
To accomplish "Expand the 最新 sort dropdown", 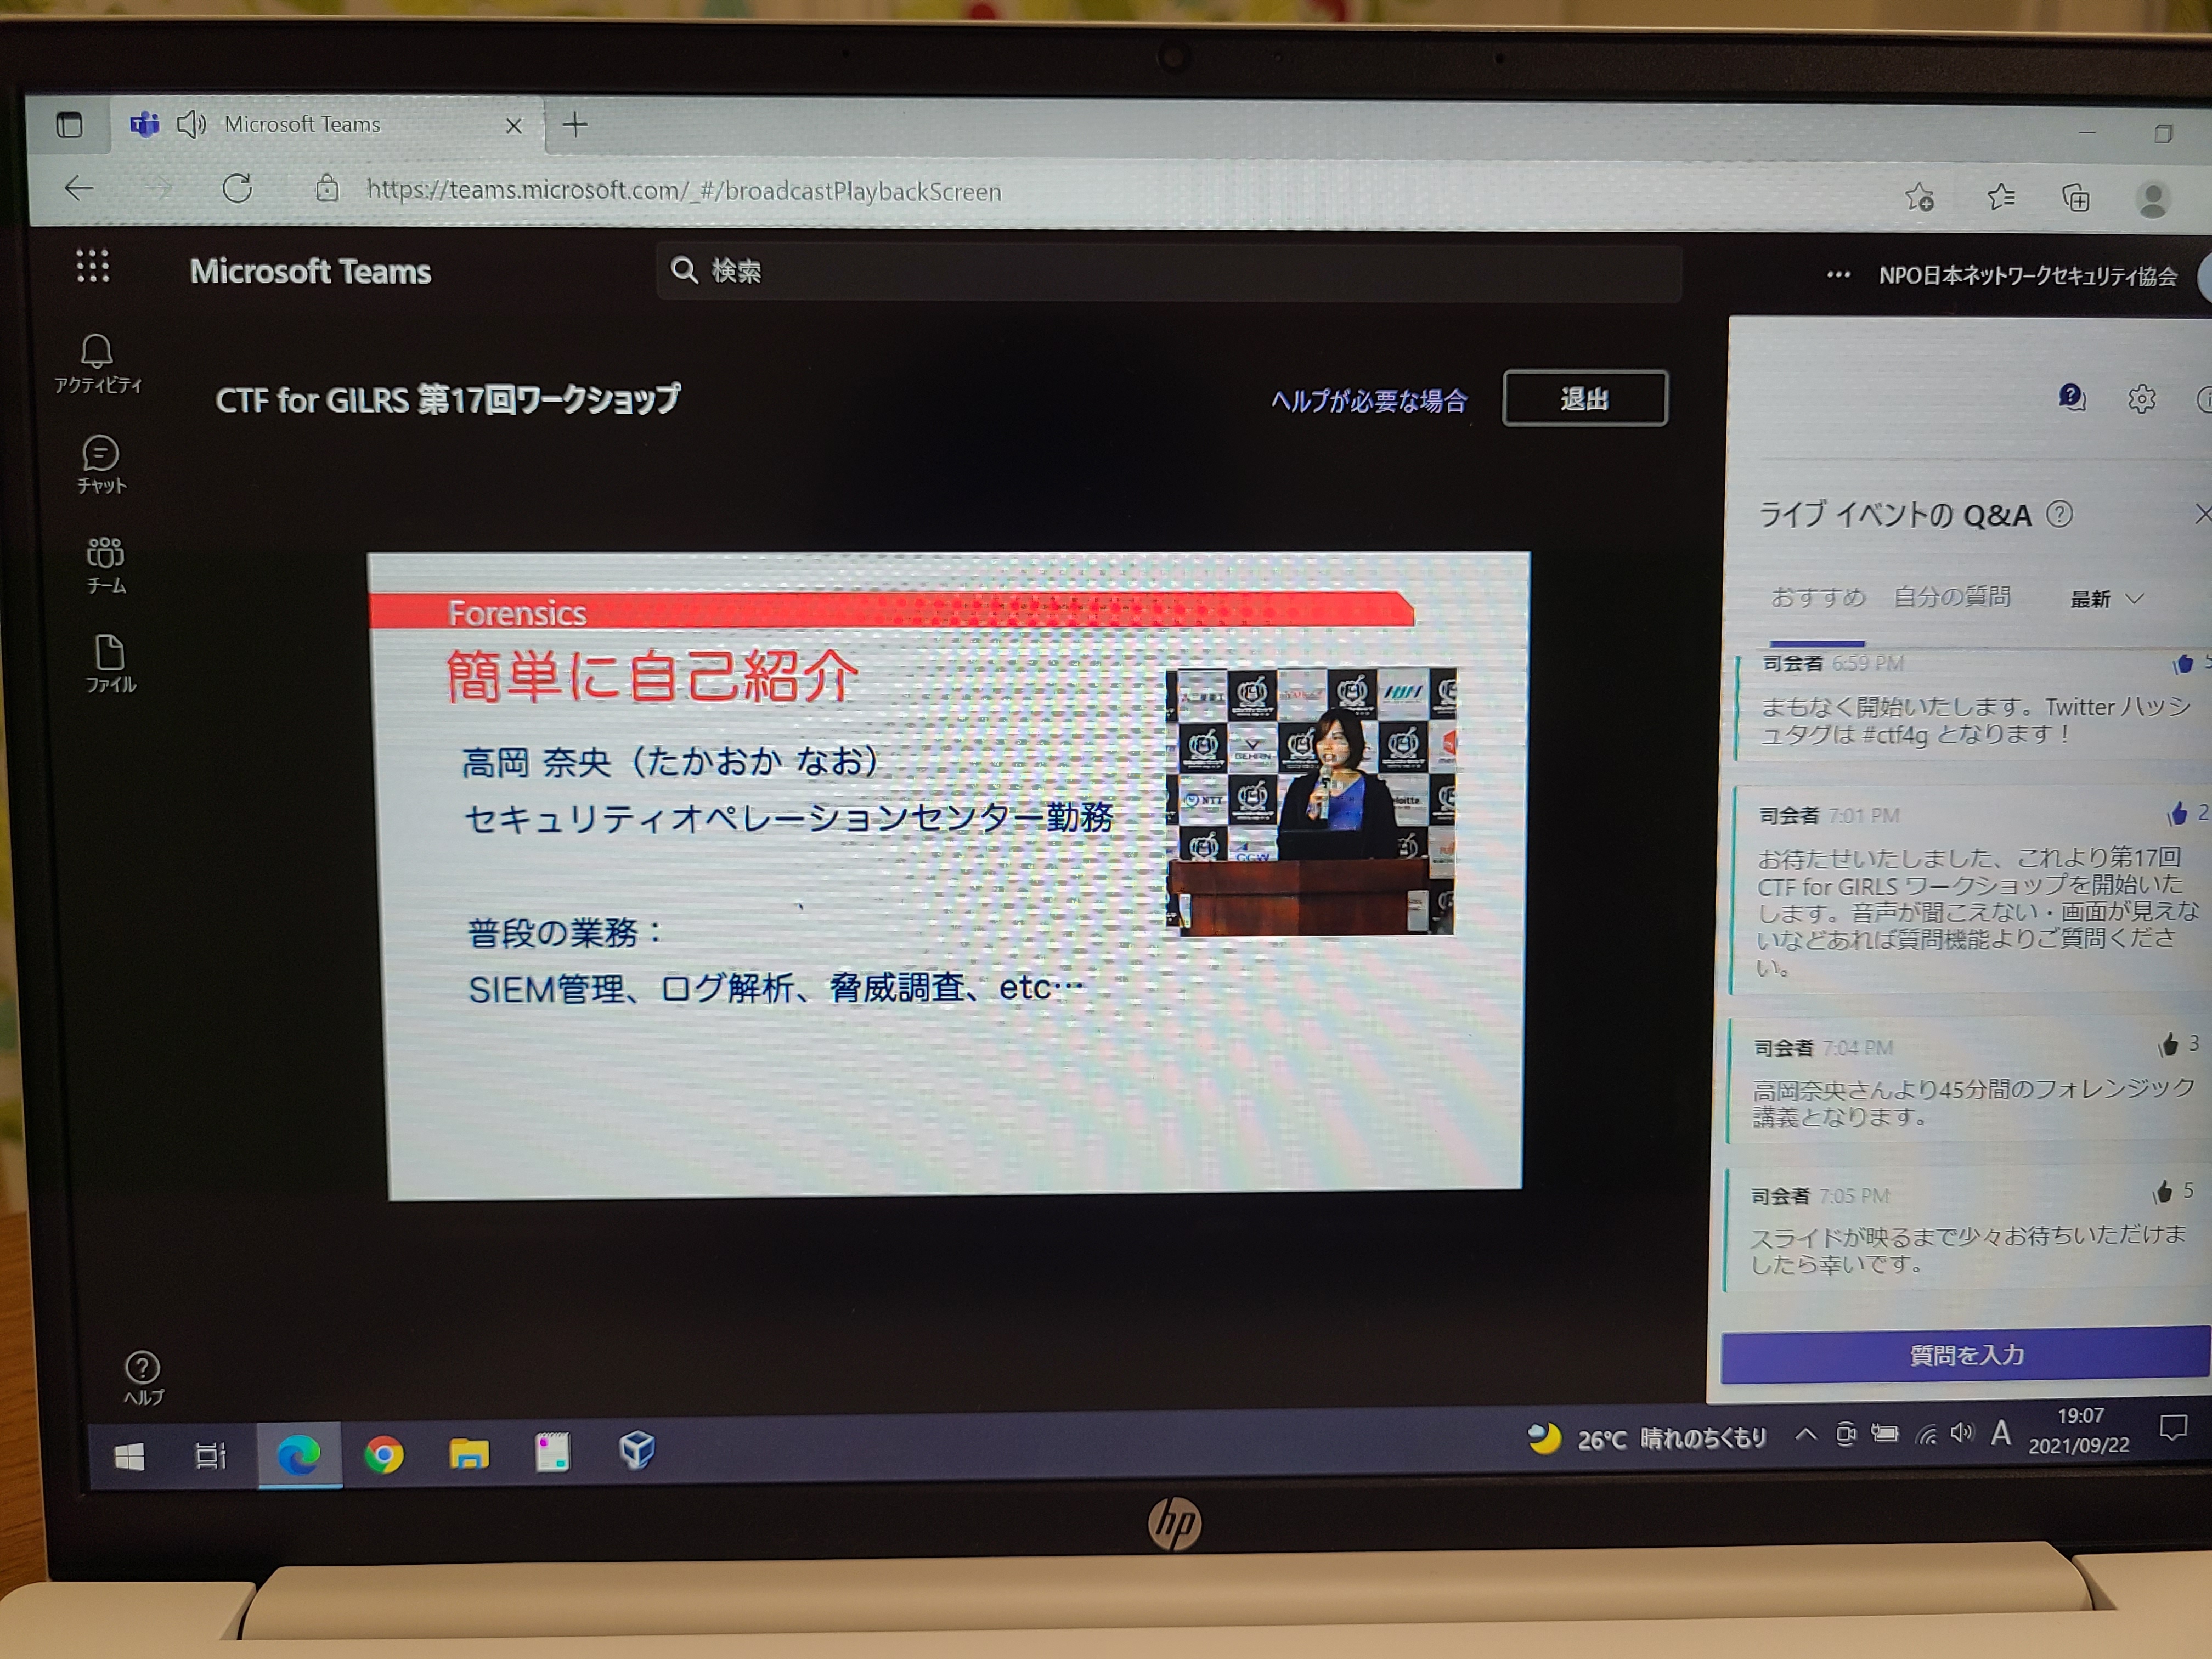I will coord(2106,599).
